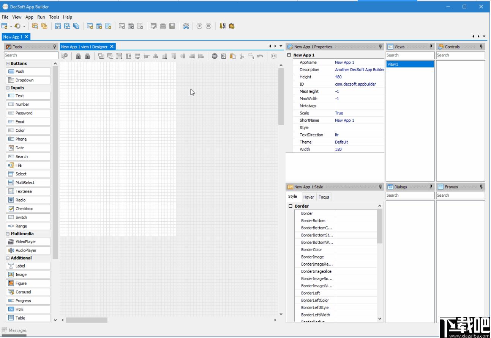Toggle the Tools panel pin

click(x=55, y=47)
